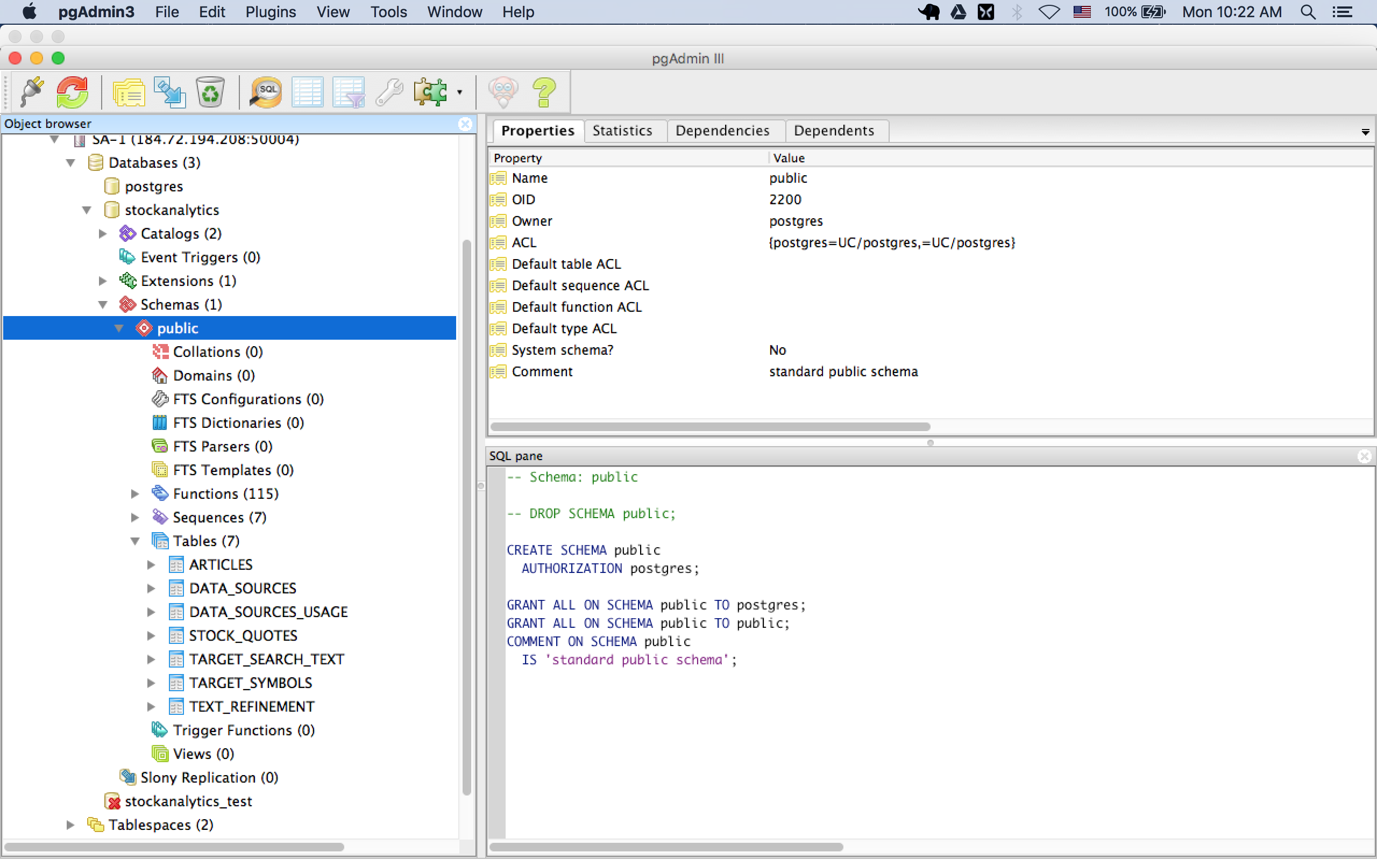Click the Plugins puzzle icon
The width and height of the screenshot is (1377, 860).
(430, 91)
